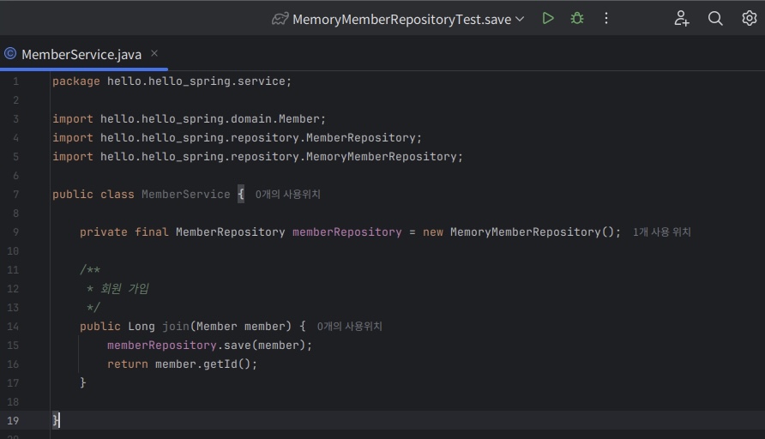Close the MemberService.java tab
The height and width of the screenshot is (439, 765).
click(x=154, y=53)
